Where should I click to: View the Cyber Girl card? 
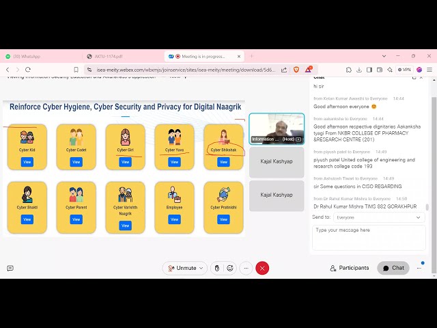click(126, 162)
